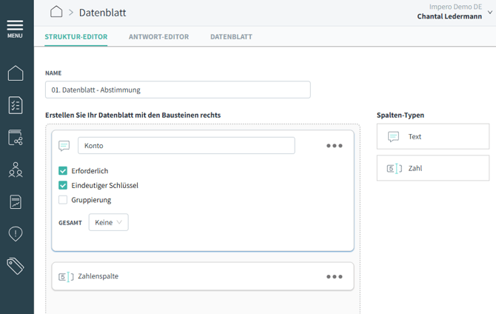Uncheck the Erforderlich checkbox
496x314 pixels.
tap(63, 171)
